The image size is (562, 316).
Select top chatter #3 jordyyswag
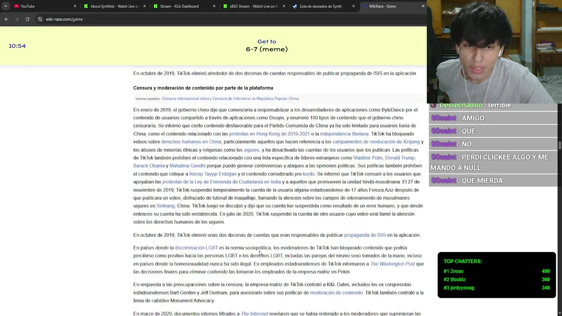click(x=497, y=288)
